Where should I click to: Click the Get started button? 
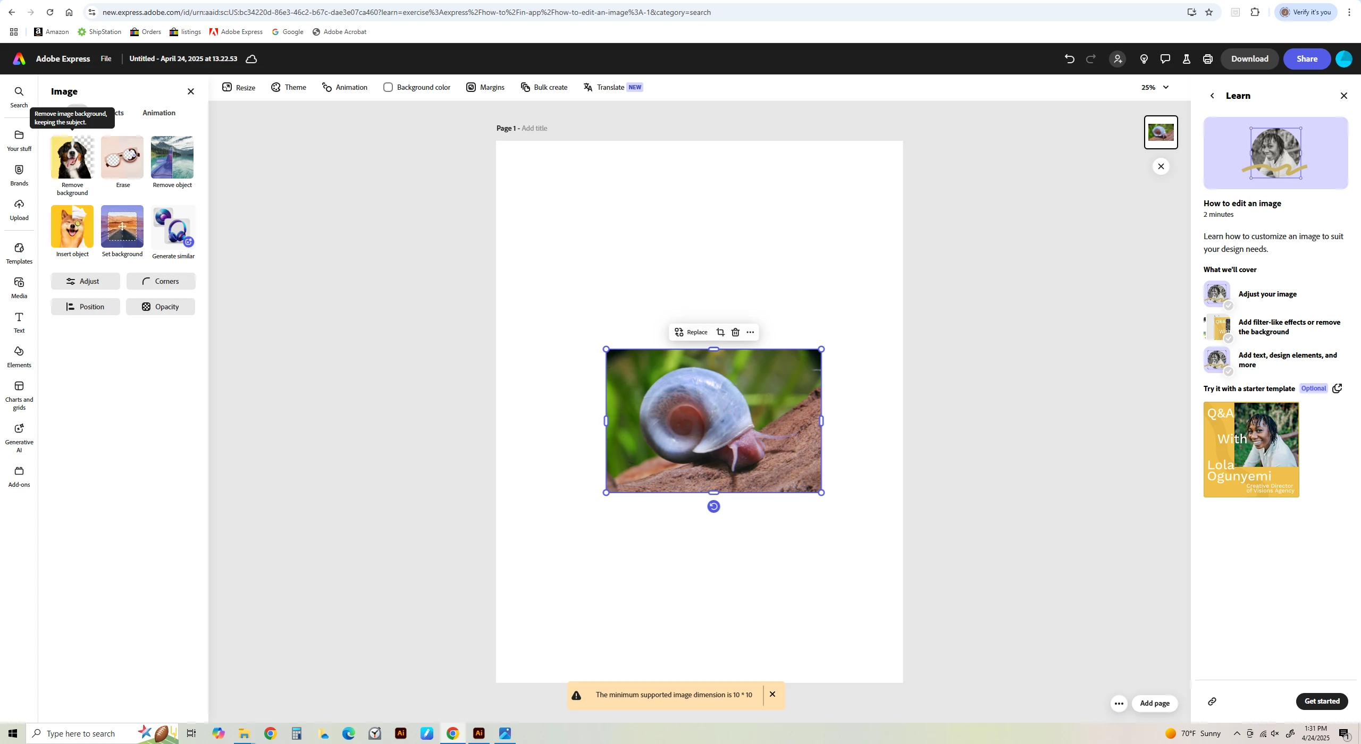(1322, 701)
